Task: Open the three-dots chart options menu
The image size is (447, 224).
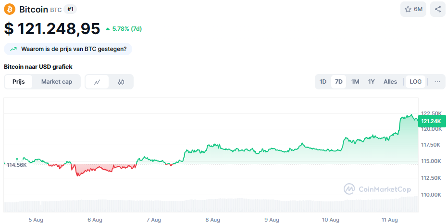Action: click(437, 82)
